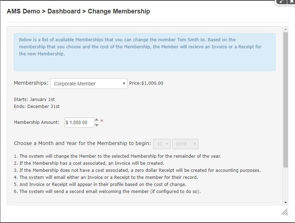The height and width of the screenshot is (223, 295).
Task: Close the Change Membership dialog
Action: click(291, 2)
